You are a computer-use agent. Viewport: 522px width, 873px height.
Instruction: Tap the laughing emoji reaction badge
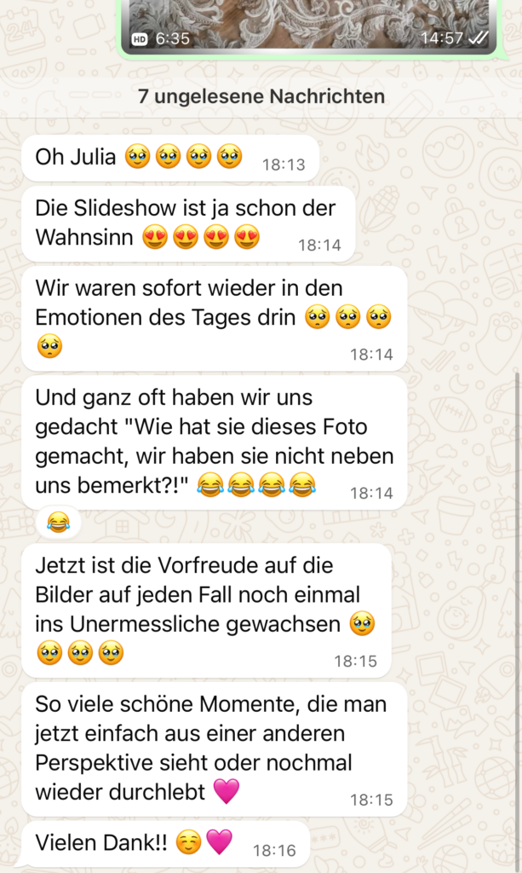click(x=59, y=523)
